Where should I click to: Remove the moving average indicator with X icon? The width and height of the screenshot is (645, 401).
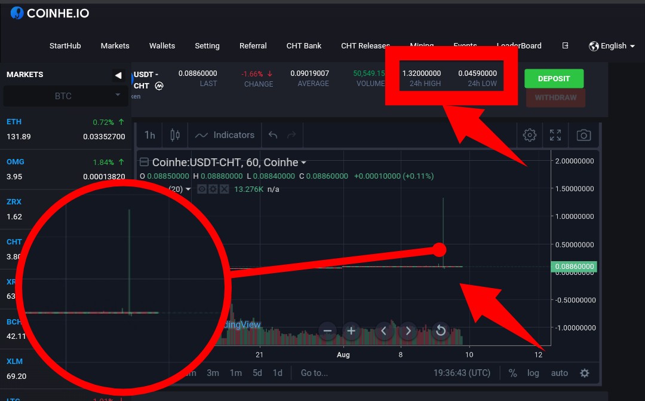225,189
